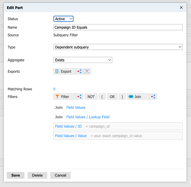The width and height of the screenshot is (191, 187).
Task: Click the Export button with table icon
Action: point(64,71)
